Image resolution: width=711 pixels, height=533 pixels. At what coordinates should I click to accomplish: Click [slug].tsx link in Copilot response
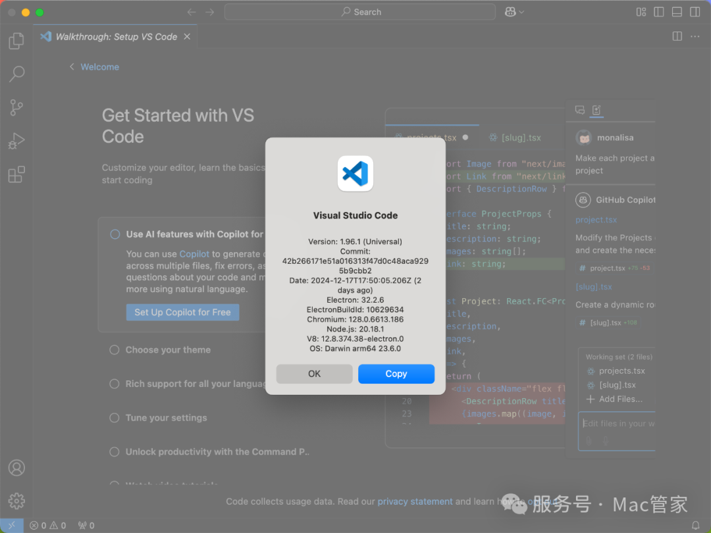594,287
